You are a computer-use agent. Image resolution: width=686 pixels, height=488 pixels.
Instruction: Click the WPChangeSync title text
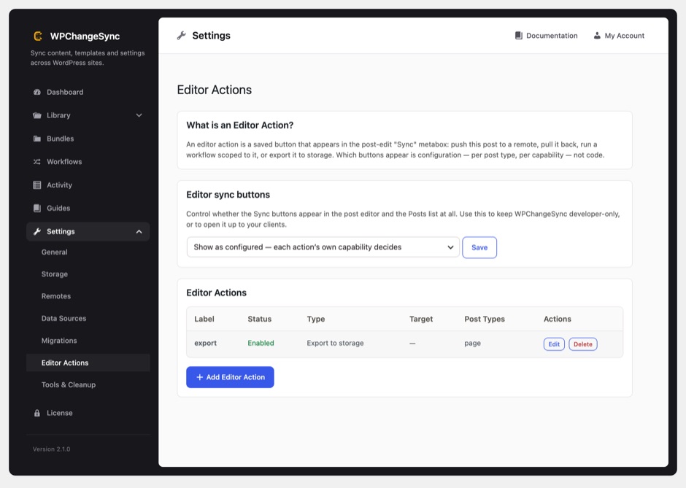pos(85,36)
